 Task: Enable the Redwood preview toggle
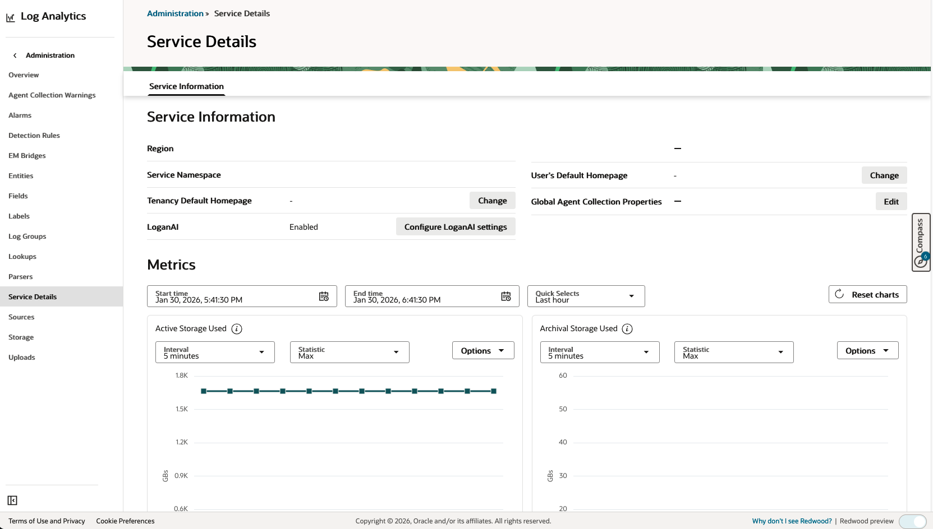click(x=913, y=521)
